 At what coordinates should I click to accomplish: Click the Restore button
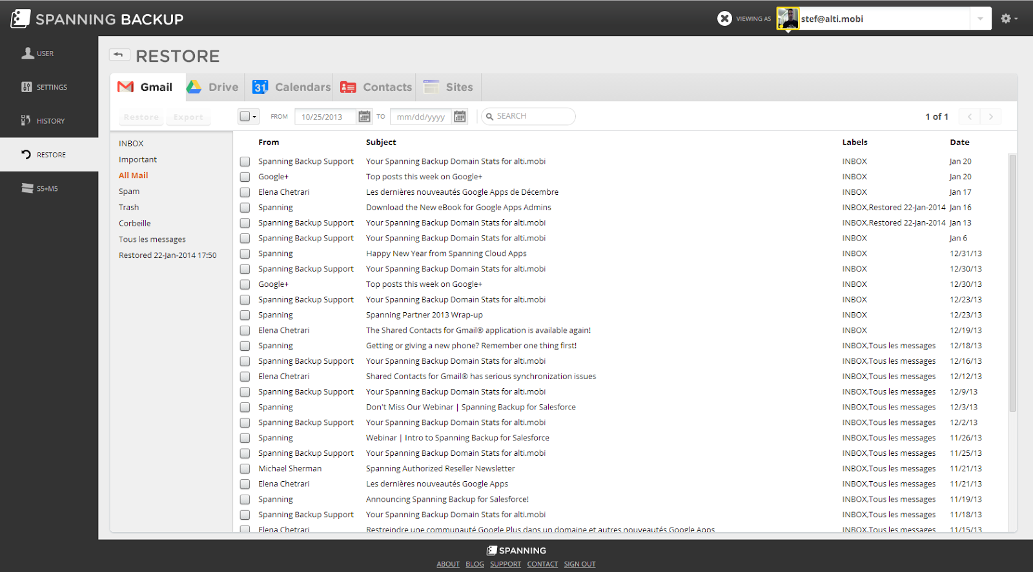tap(141, 117)
